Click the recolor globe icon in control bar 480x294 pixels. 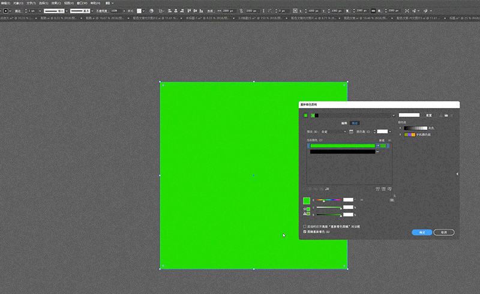point(151,11)
